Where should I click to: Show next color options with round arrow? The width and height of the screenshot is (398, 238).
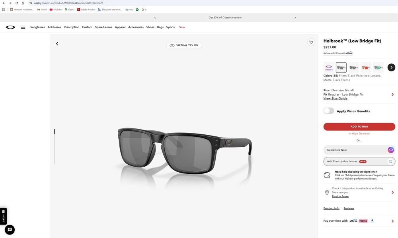(391, 67)
